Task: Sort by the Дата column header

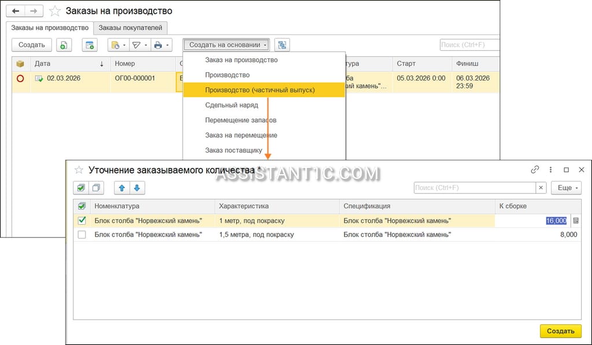Action: point(69,64)
